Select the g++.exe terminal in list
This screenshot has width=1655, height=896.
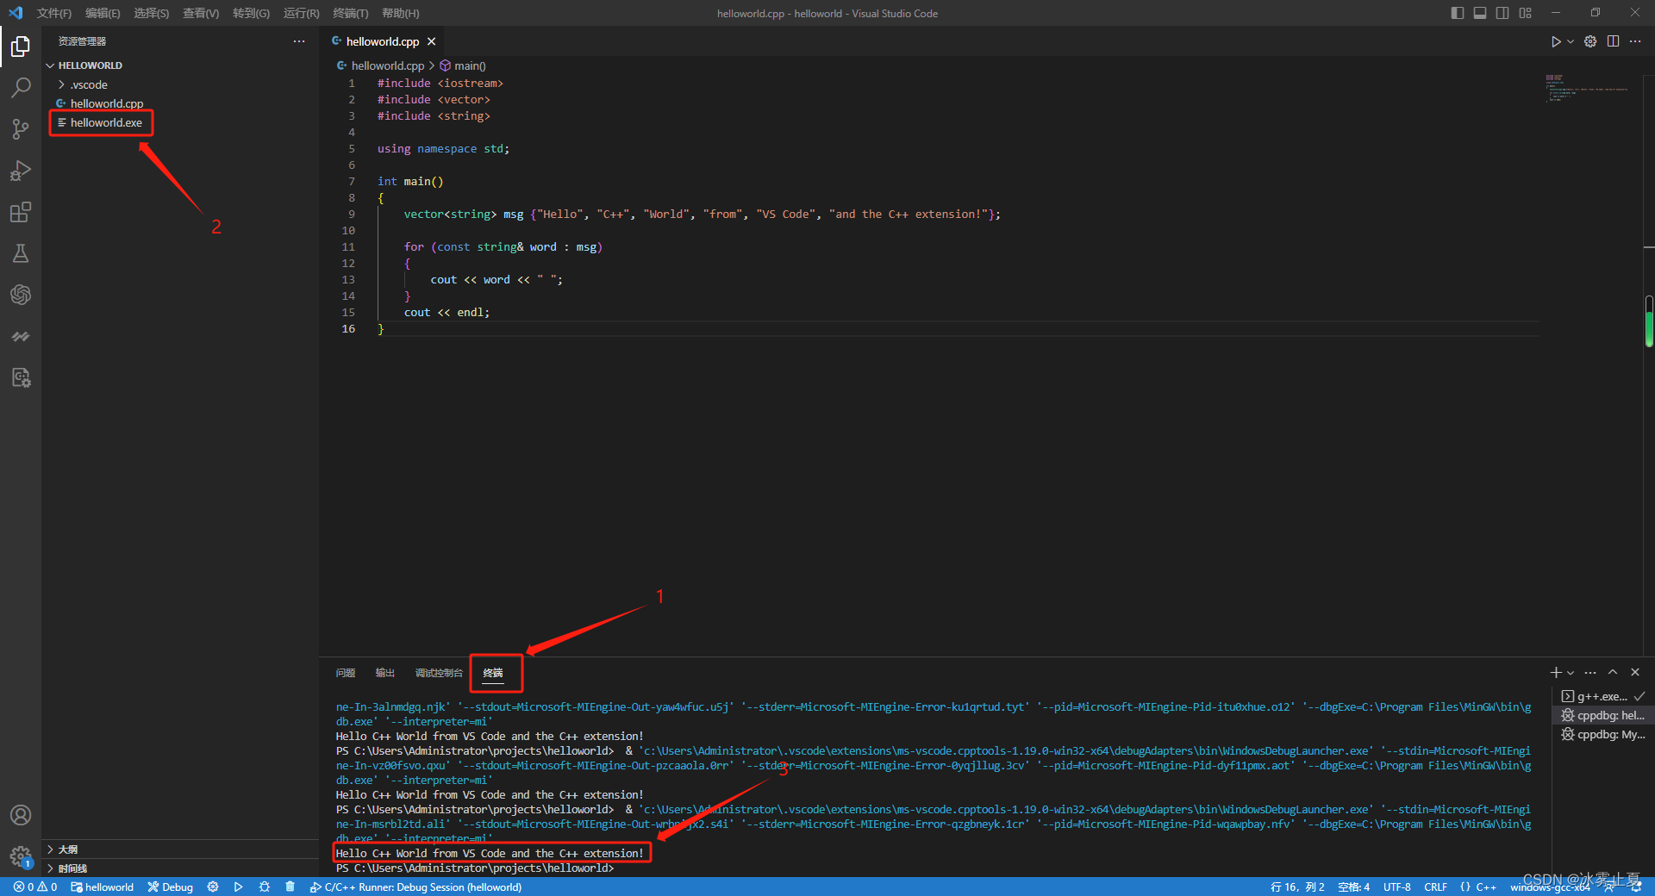tap(1603, 696)
